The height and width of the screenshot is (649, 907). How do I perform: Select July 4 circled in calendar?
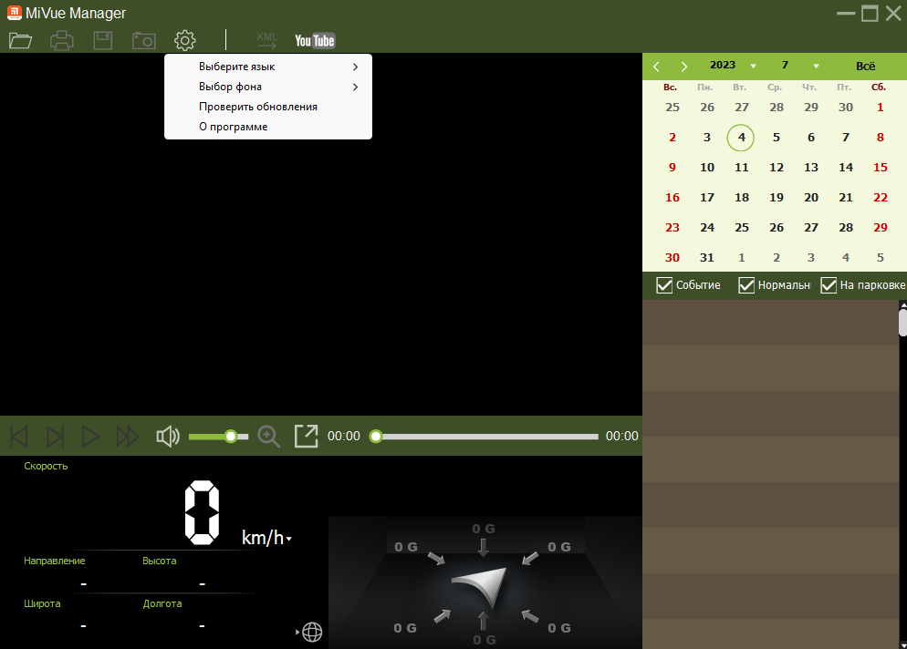click(741, 138)
